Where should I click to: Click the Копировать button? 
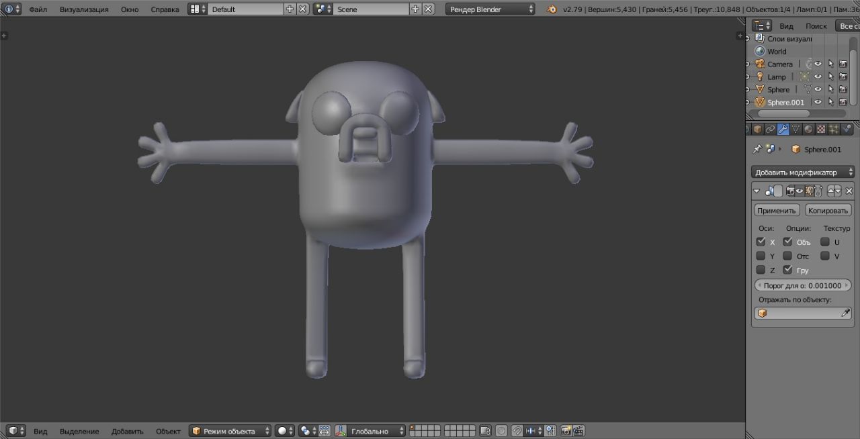click(x=828, y=210)
